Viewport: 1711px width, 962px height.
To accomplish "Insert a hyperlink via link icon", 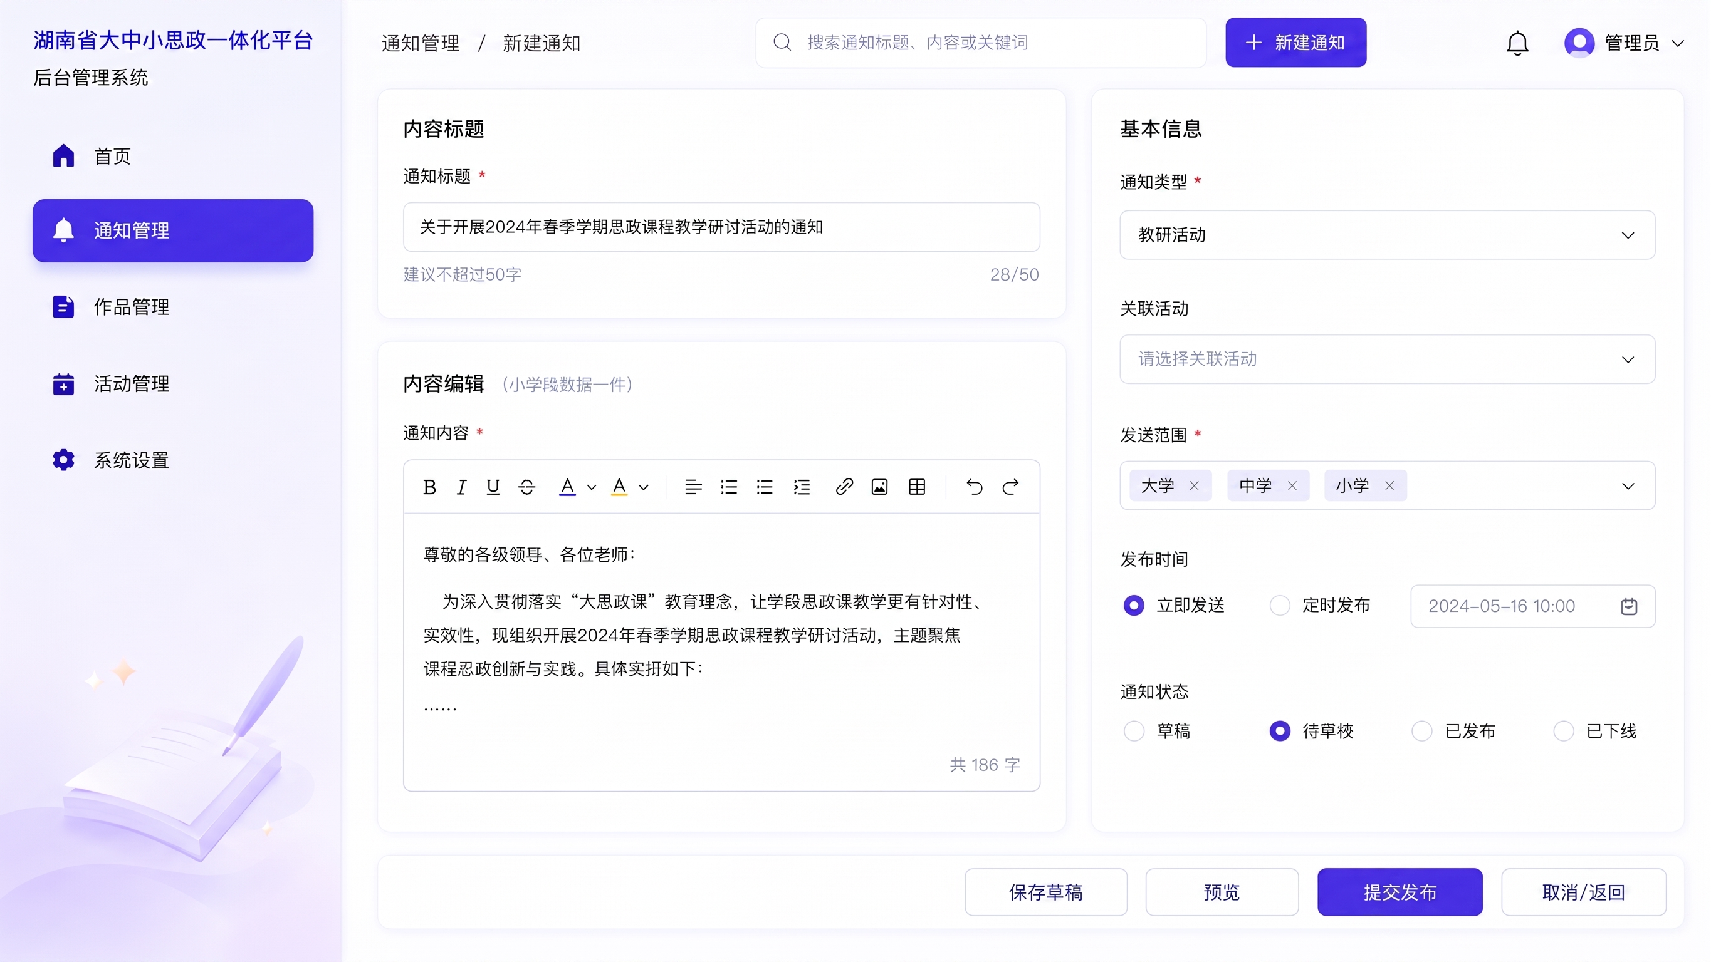I will (844, 487).
